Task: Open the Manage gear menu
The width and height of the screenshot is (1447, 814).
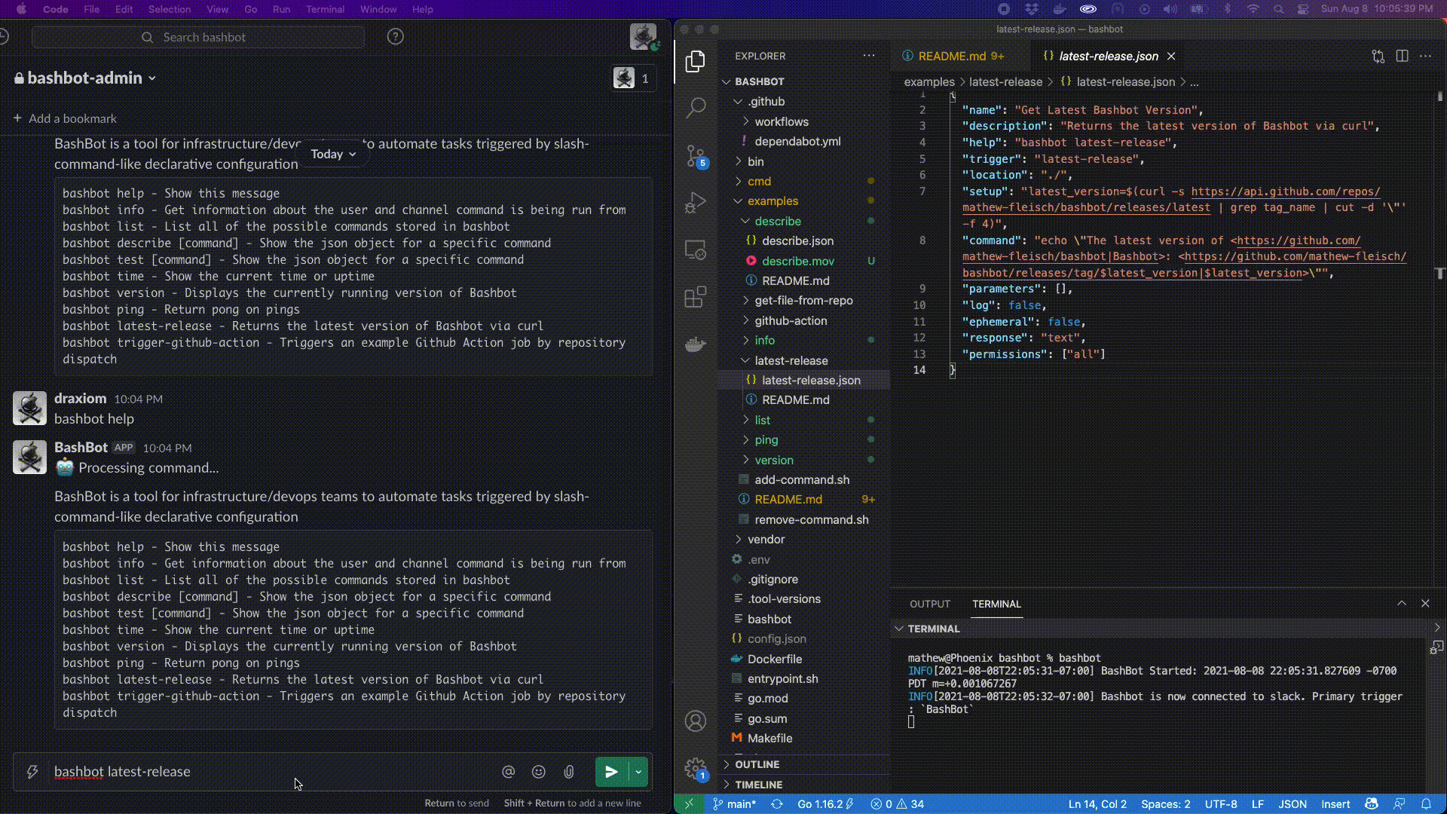Action: point(696,769)
